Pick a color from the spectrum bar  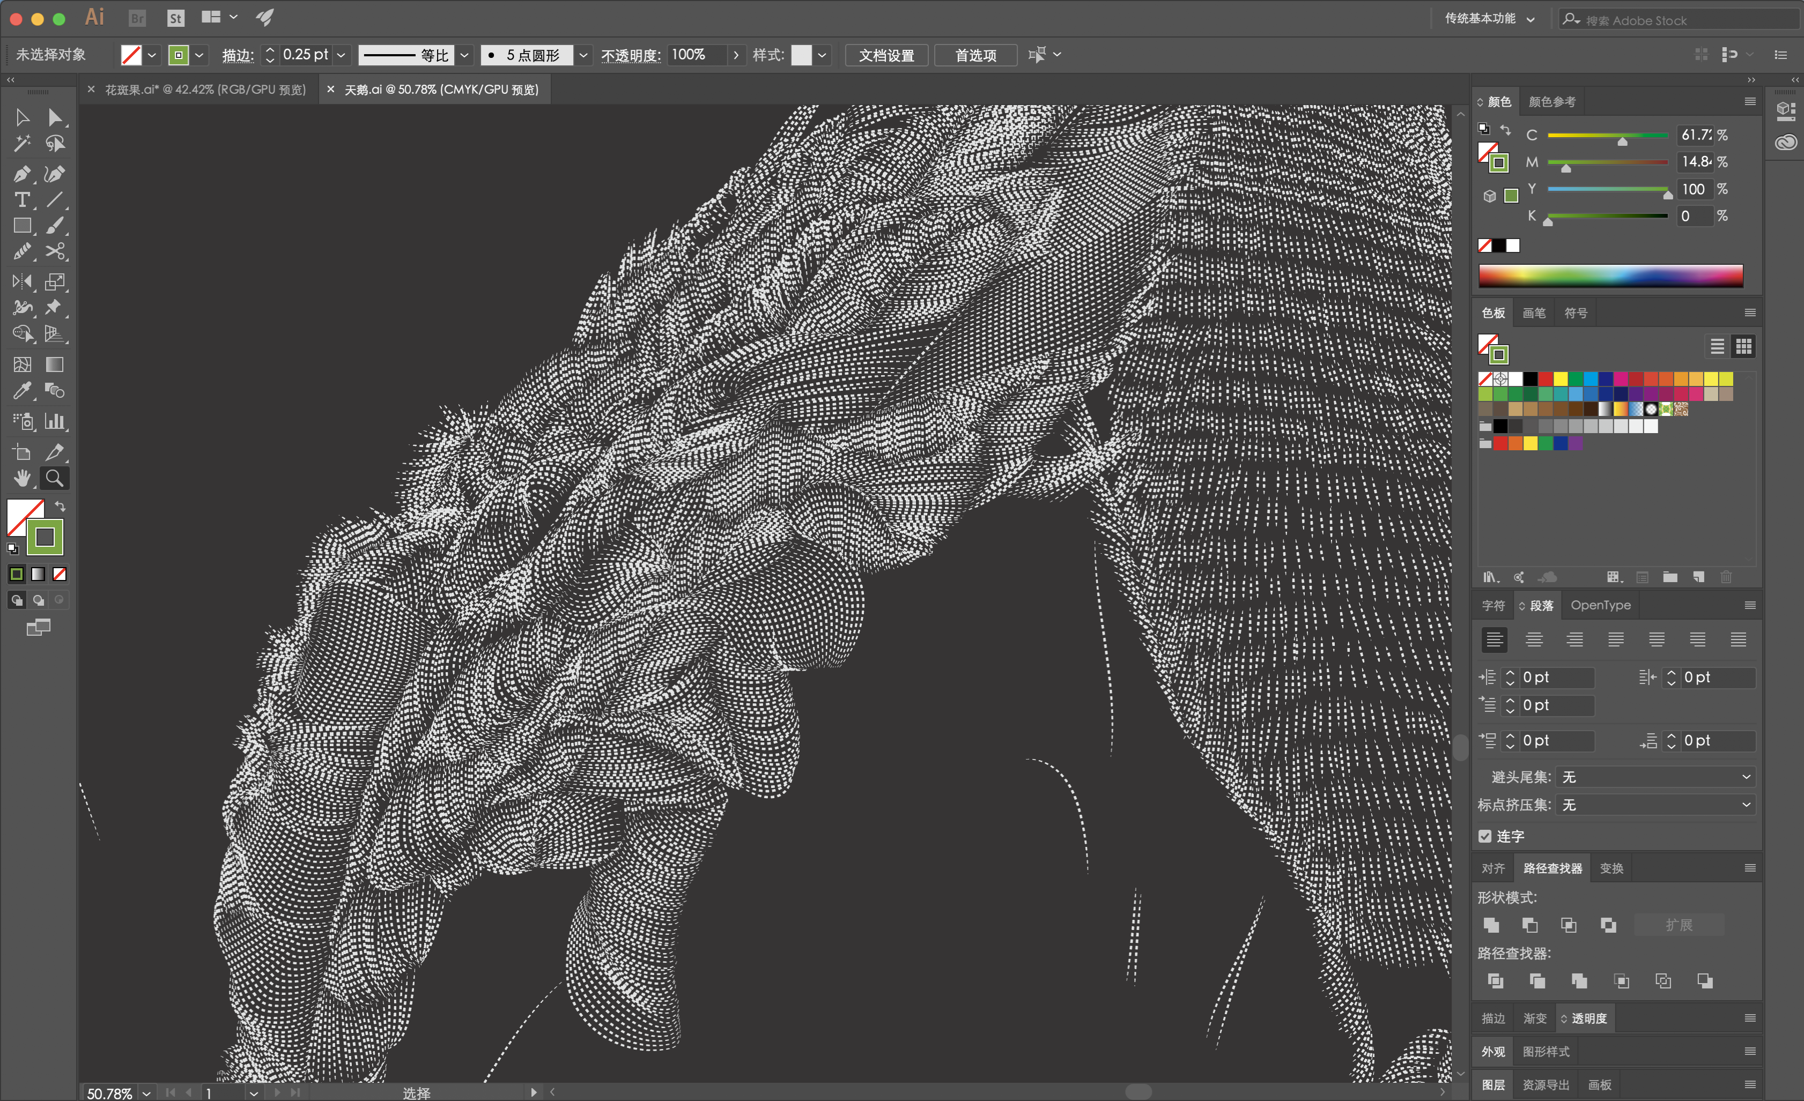1611,276
